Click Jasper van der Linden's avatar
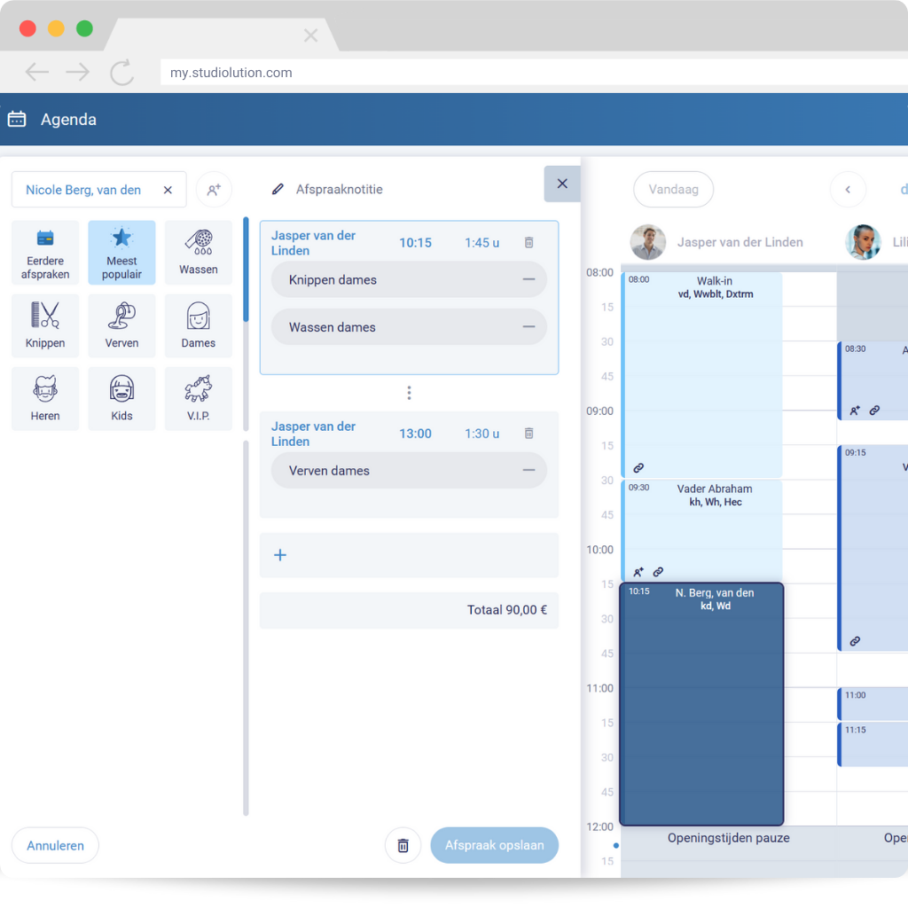The width and height of the screenshot is (908, 908). pyautogui.click(x=648, y=242)
